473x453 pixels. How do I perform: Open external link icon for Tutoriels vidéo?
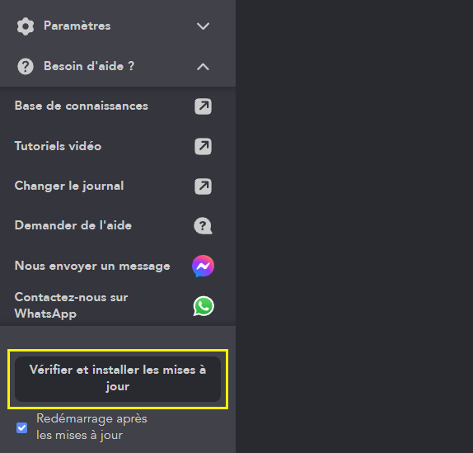[x=203, y=147]
